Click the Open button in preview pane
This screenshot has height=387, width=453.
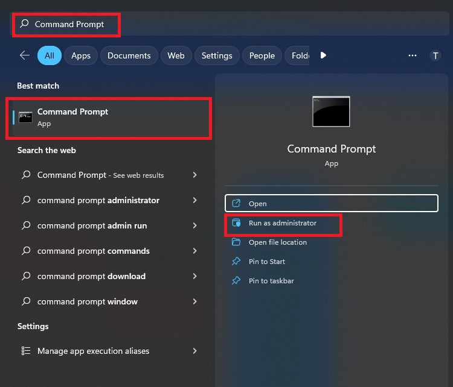point(332,203)
